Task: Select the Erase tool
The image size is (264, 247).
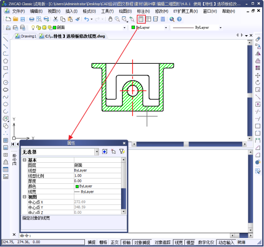Action: pos(258,39)
